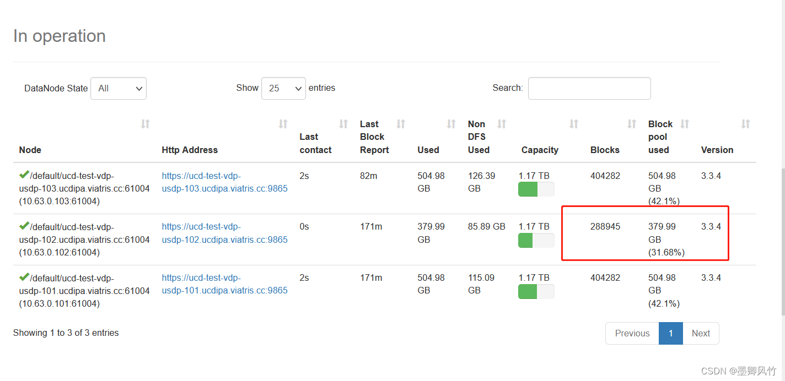Select usdp-101 blocks value 404282
The height and width of the screenshot is (381, 785).
click(x=605, y=277)
